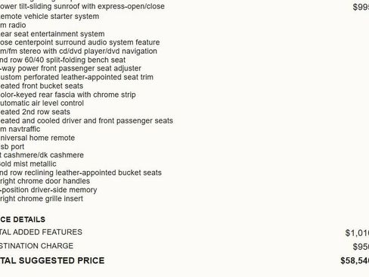Click the chrome grille insert line

pos(42,199)
